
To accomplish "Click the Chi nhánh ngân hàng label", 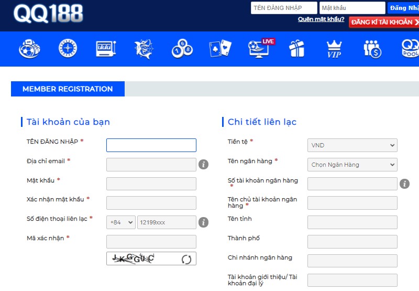I will click(260, 257).
